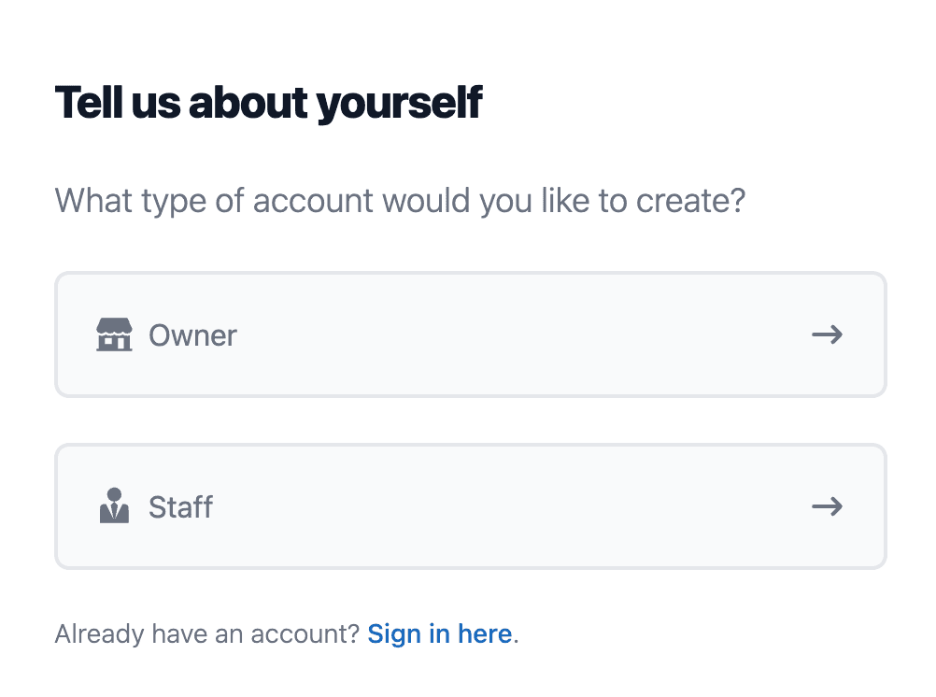Image resolution: width=936 pixels, height=697 pixels.
Task: Click the right arrow in the Owner card
Action: click(x=828, y=334)
